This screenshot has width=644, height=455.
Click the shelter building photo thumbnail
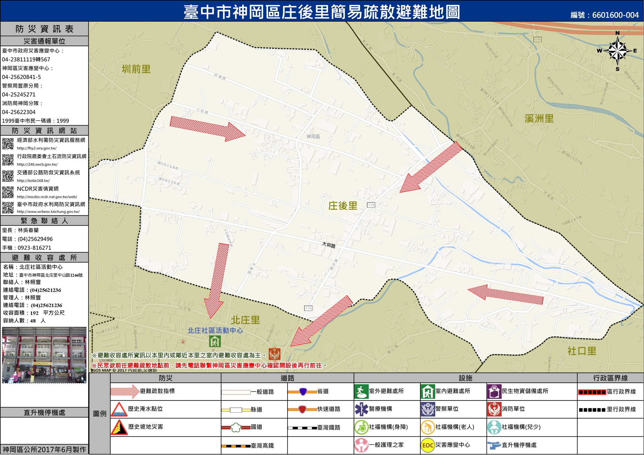[x=44, y=355]
